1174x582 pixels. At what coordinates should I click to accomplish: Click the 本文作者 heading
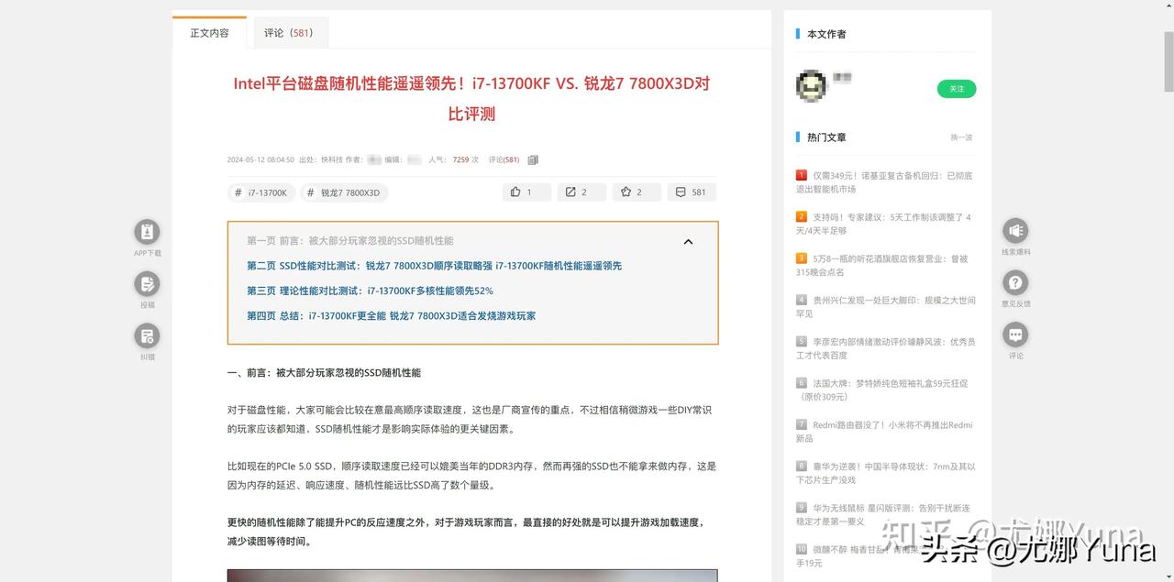(x=826, y=34)
